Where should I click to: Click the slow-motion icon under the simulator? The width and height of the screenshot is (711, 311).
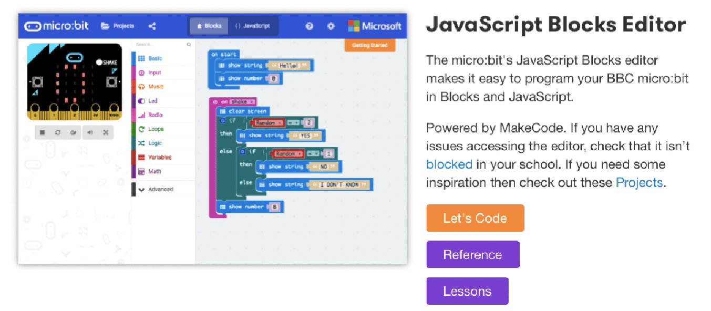74,132
